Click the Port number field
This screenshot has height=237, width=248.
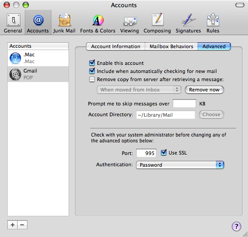[x=146, y=153]
